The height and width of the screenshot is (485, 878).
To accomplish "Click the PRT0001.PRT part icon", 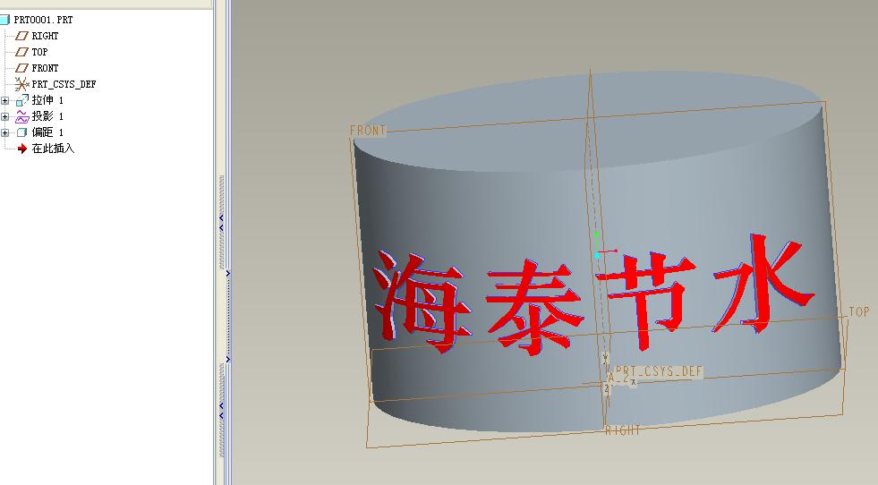I will click(x=4, y=20).
